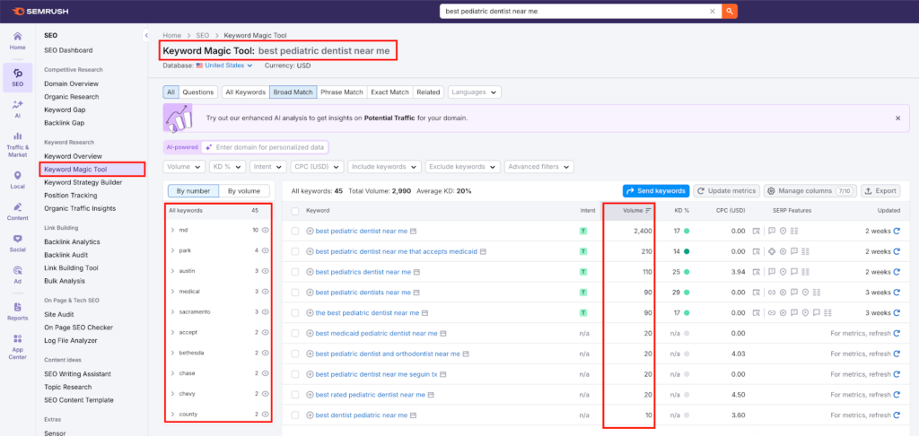Switch to All Keywords match tab
Viewport: 919px width, 437px height.
[x=246, y=92]
